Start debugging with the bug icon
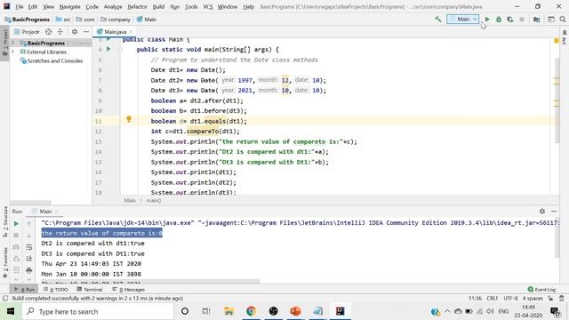569x320 pixels. tap(499, 20)
